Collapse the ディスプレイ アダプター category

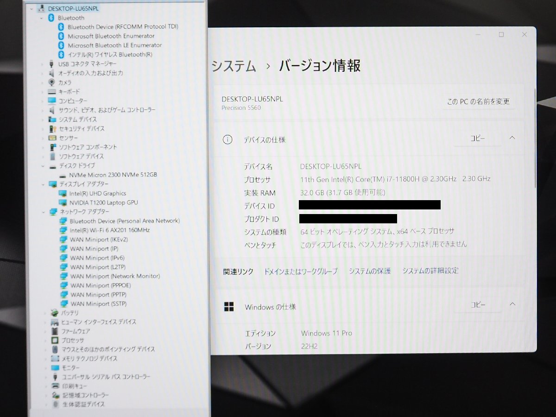tap(43, 184)
